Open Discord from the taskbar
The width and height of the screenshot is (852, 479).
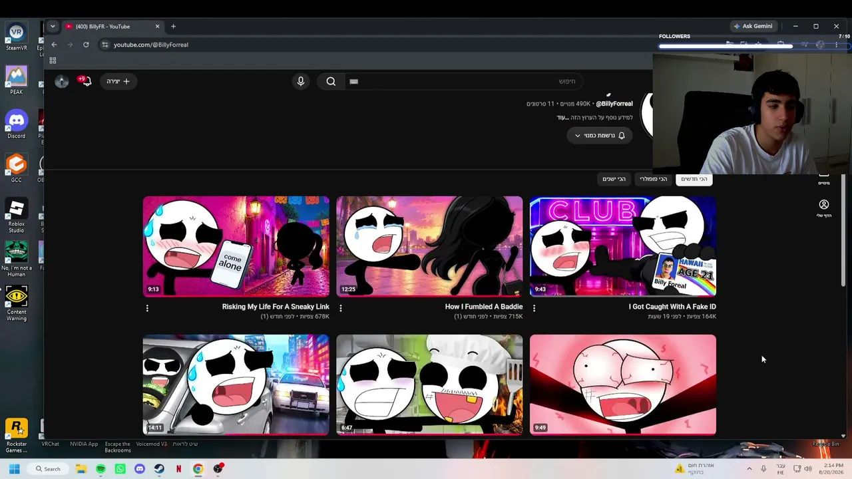click(140, 469)
